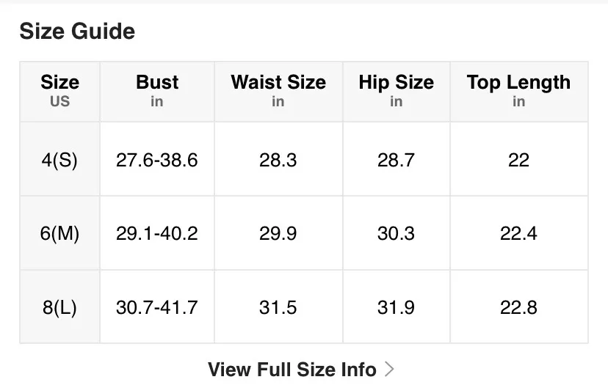Click the Waist Size column header
Screen dimensions: 608x385
point(278,92)
